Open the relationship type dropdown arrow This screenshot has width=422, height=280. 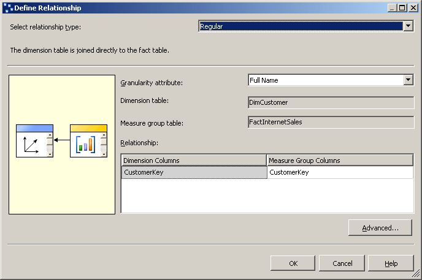[x=409, y=26]
